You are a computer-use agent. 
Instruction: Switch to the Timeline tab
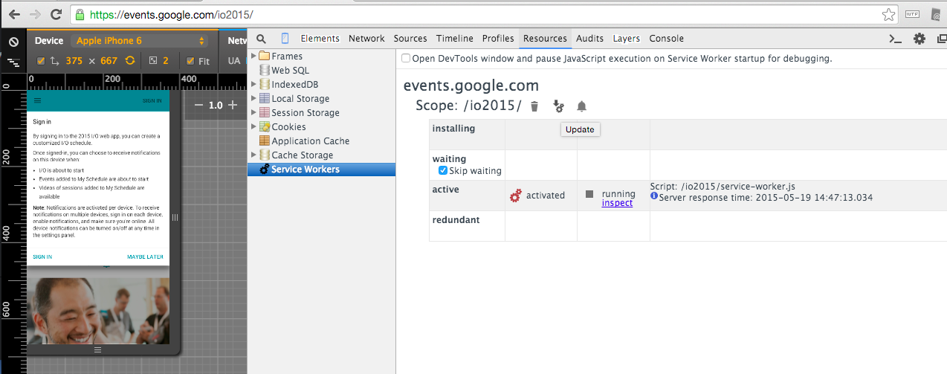click(x=455, y=39)
